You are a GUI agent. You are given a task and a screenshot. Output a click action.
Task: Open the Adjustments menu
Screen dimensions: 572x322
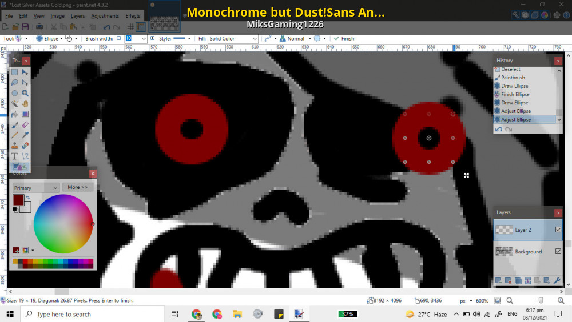point(105,16)
